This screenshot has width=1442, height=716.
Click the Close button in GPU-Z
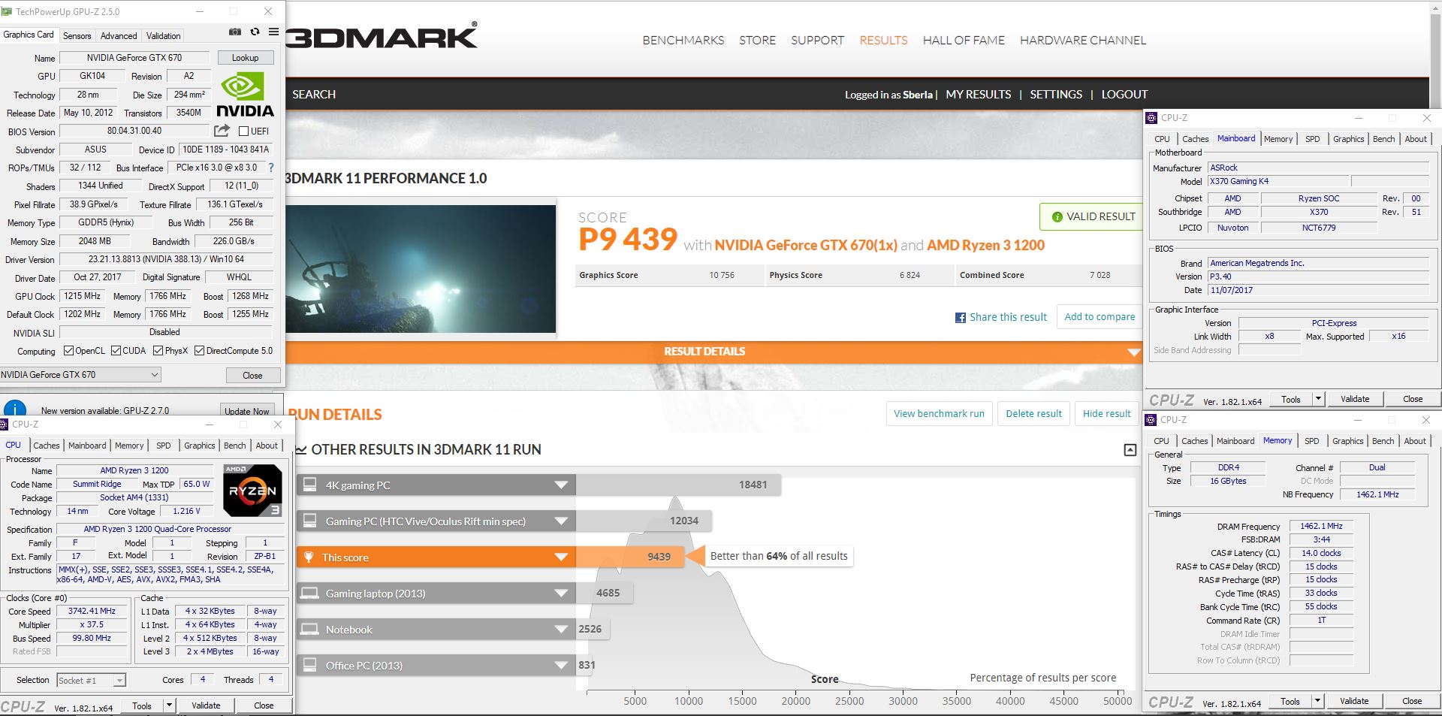pos(252,375)
